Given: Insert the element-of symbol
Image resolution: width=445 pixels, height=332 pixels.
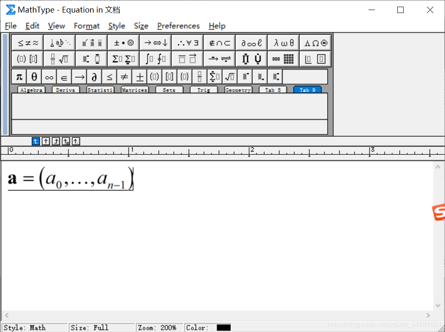Looking at the screenshot, I should click(64, 76).
